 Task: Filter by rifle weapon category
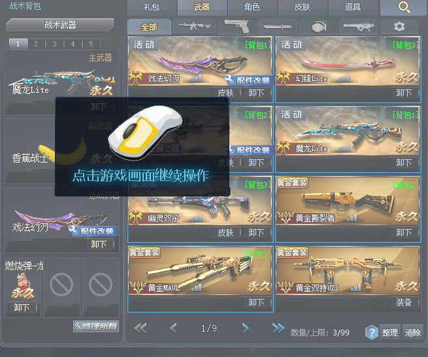194,27
